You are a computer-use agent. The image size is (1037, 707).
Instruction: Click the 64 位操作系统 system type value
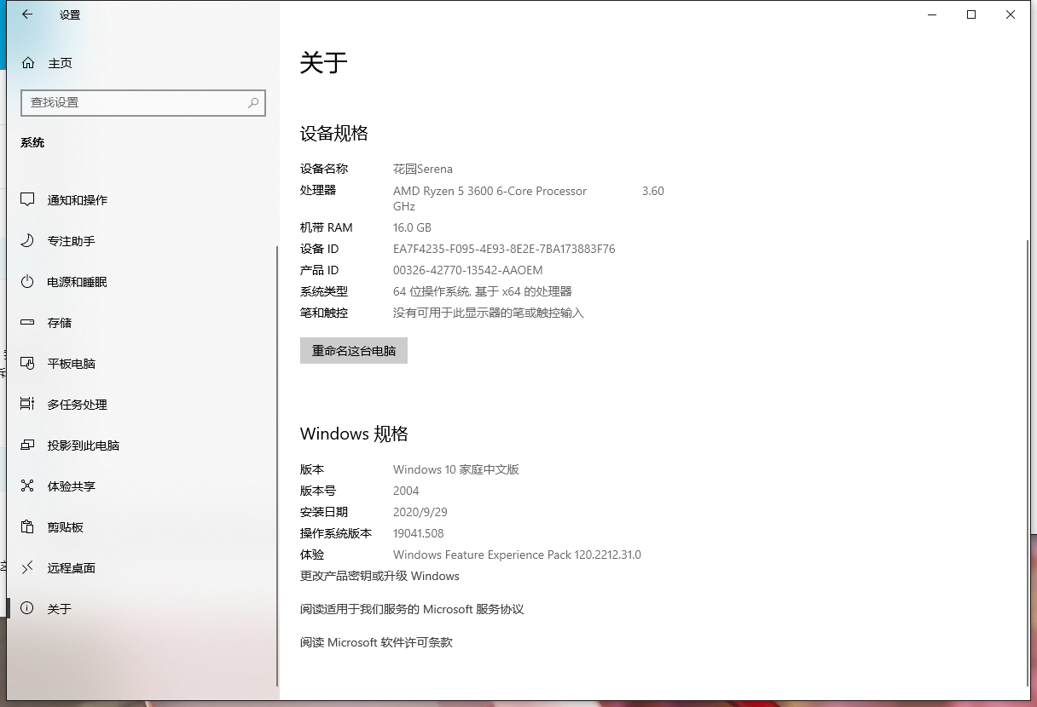point(483,291)
